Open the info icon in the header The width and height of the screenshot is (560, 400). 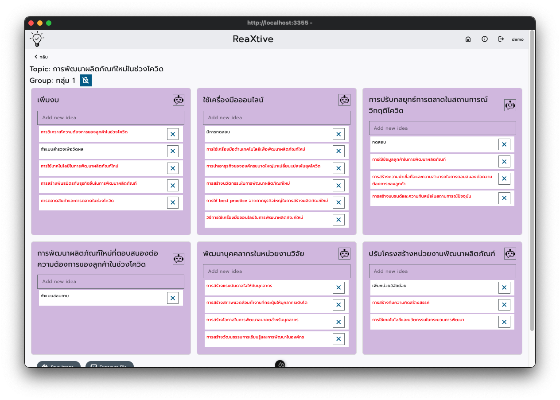coord(484,39)
